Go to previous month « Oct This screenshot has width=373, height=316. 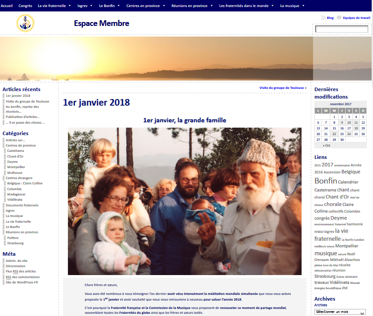pyautogui.click(x=326, y=145)
